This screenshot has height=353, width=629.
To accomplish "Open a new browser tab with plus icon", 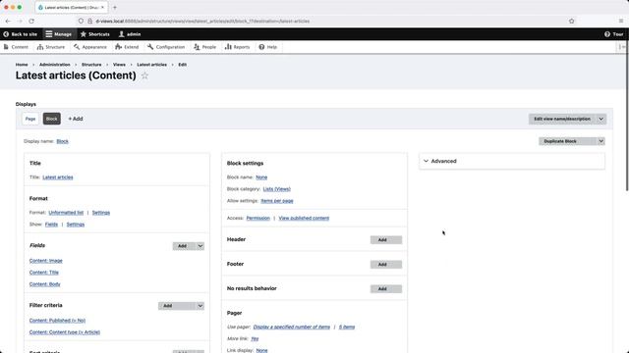I will pos(115,7).
